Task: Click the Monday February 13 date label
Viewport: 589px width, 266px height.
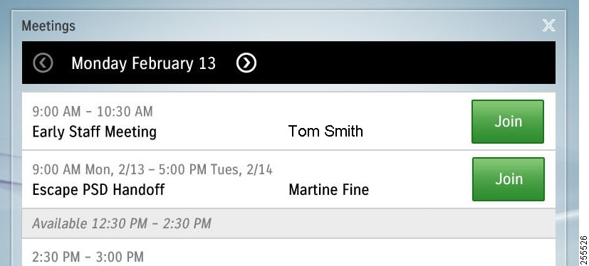Action: [x=143, y=63]
